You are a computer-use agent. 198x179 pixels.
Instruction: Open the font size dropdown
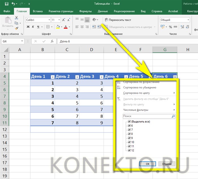(59, 20)
